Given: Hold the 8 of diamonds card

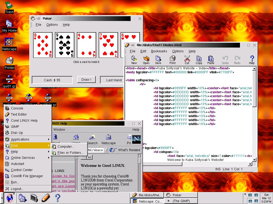Looking at the screenshot, I should [x=43, y=45].
